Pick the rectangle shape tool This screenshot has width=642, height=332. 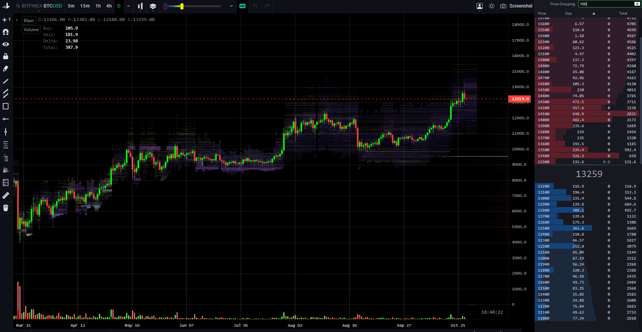pyautogui.click(x=6, y=107)
